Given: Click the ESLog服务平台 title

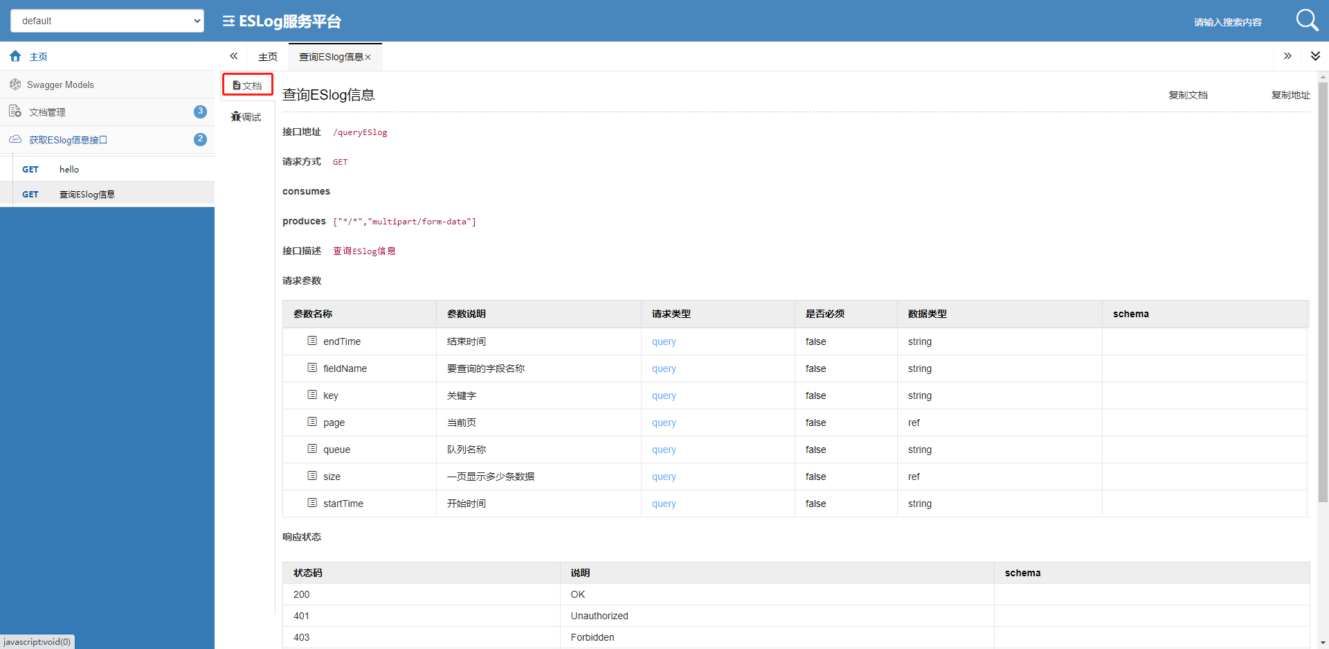Looking at the screenshot, I should point(290,21).
